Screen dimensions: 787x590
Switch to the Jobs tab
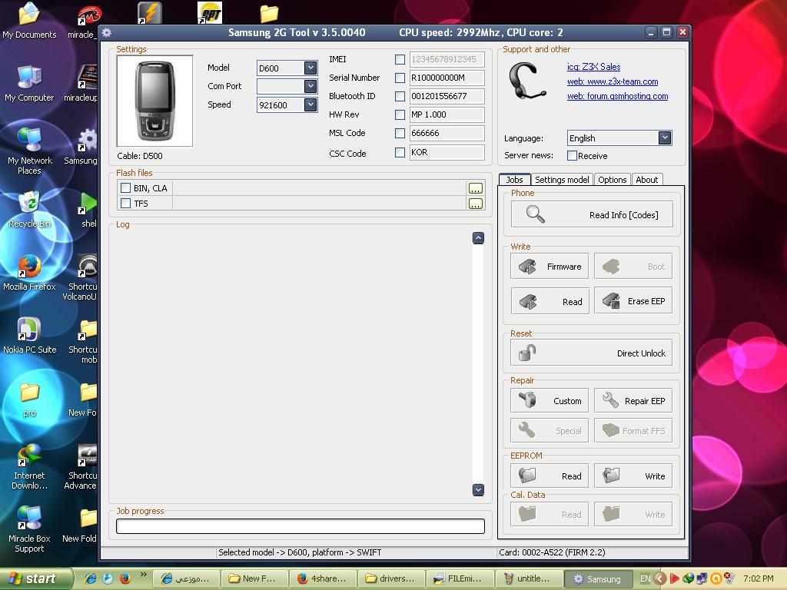514,180
